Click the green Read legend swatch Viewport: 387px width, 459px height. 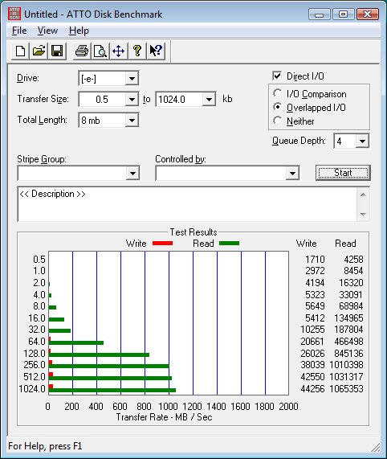point(229,244)
